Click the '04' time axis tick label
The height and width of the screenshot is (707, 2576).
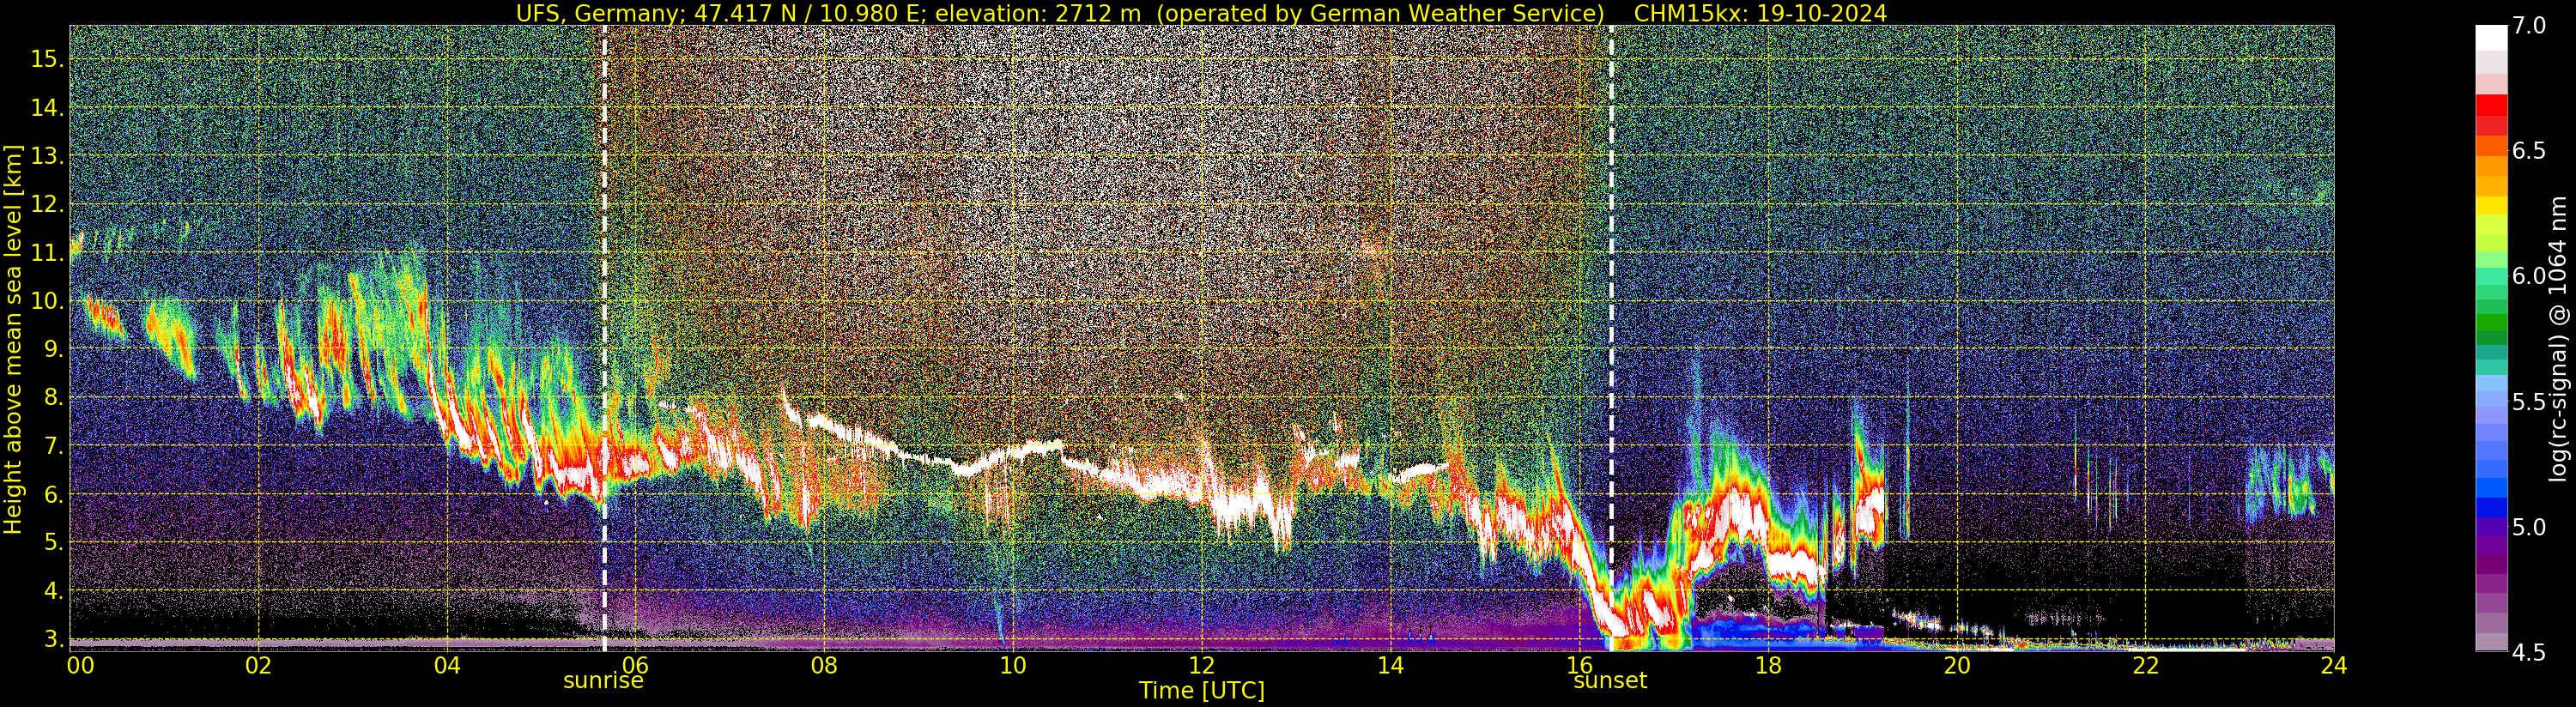[x=447, y=664]
